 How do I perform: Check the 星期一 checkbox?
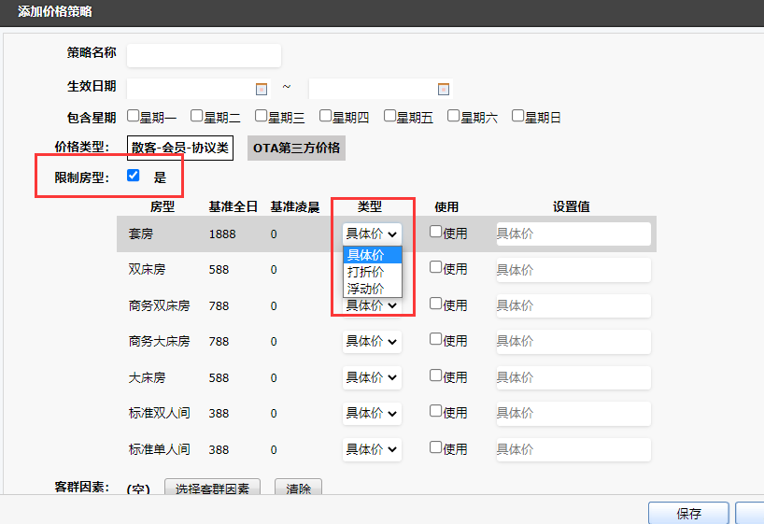133,116
